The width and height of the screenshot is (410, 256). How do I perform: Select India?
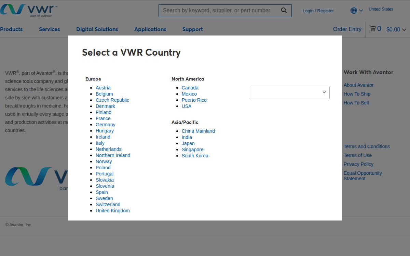(x=187, y=137)
